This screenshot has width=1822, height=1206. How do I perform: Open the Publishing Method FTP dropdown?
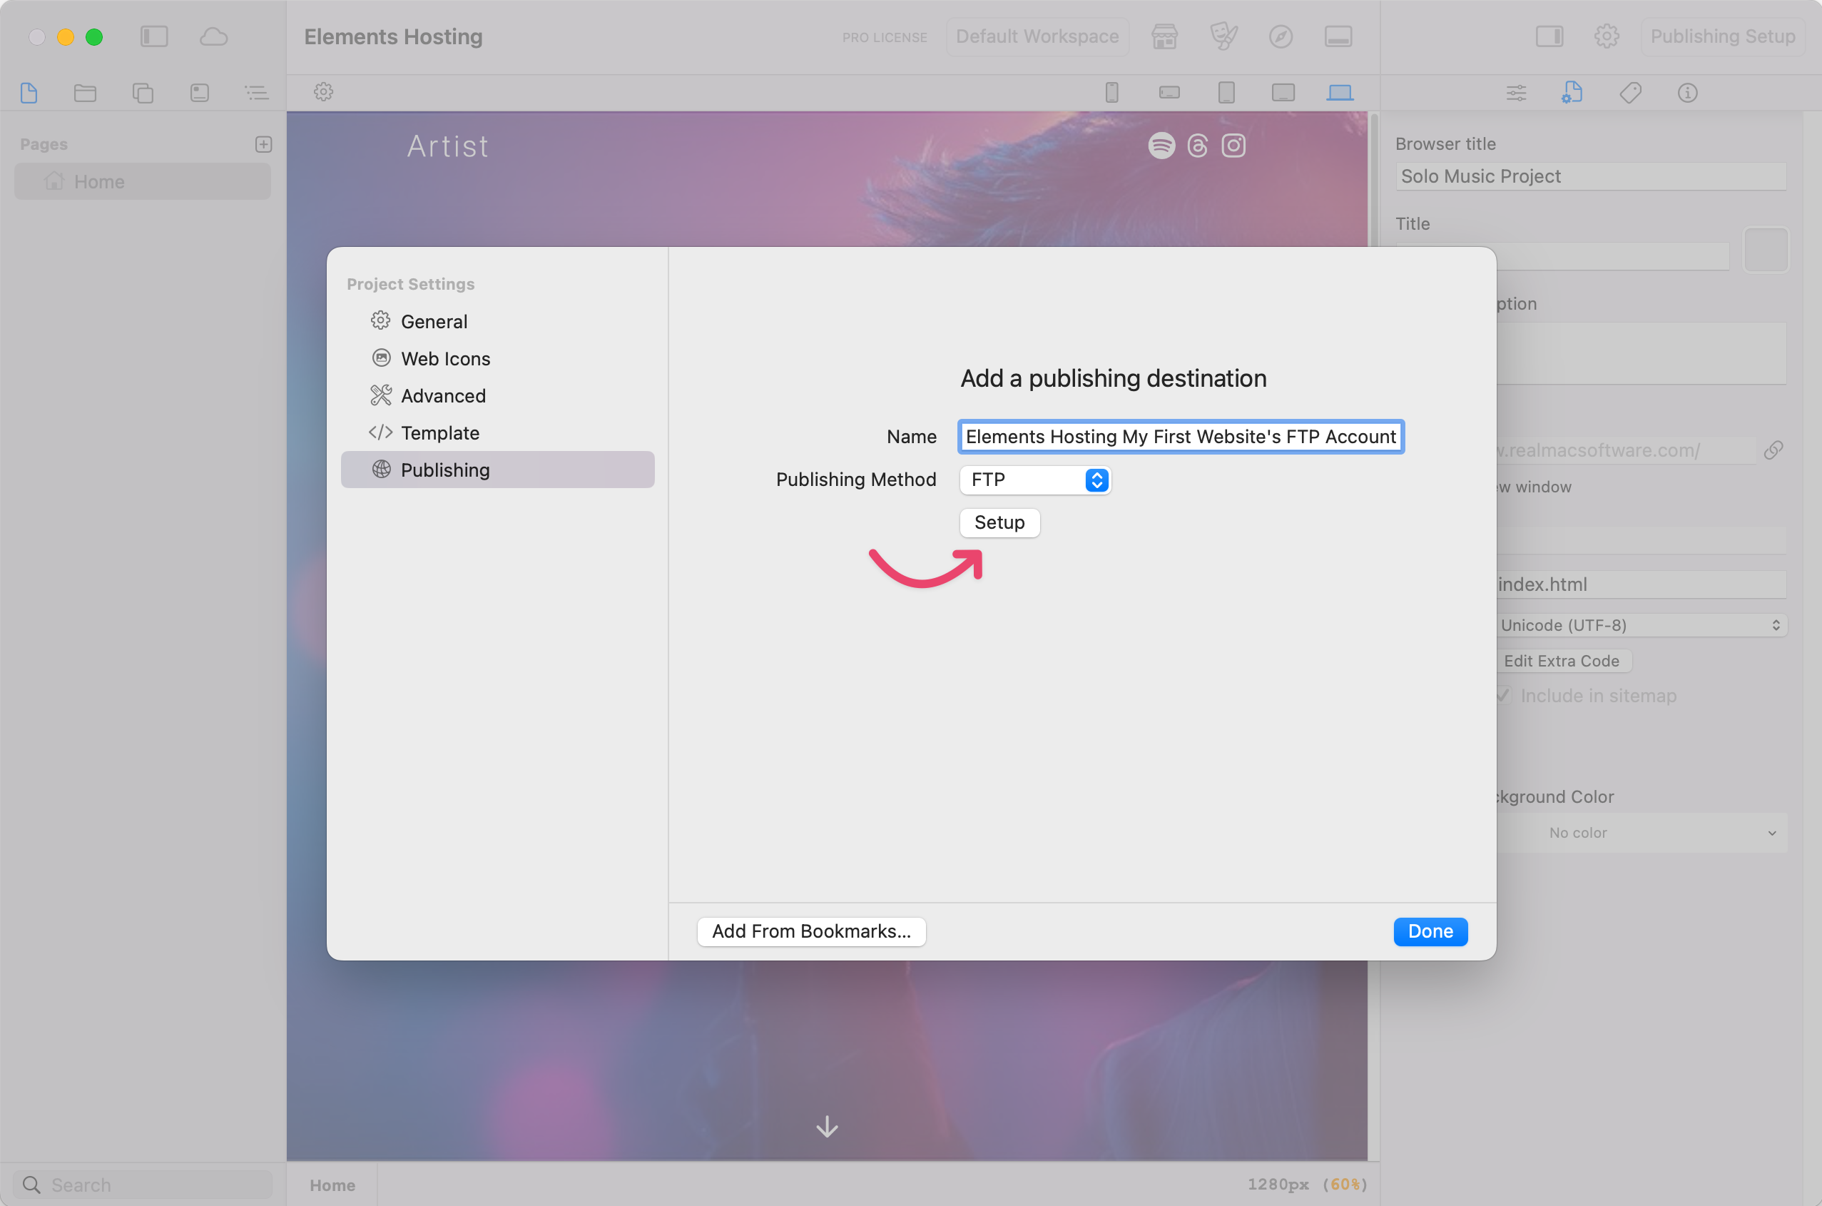point(1034,480)
